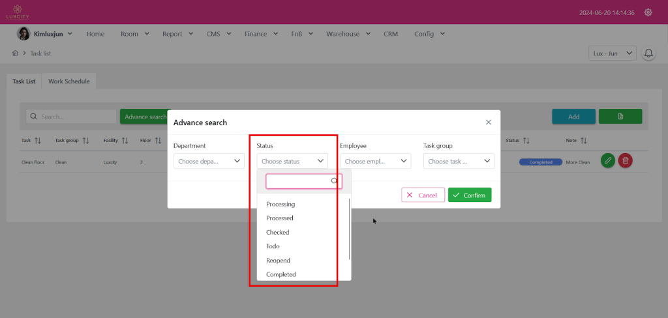Click the green export file icon button

pos(620,117)
